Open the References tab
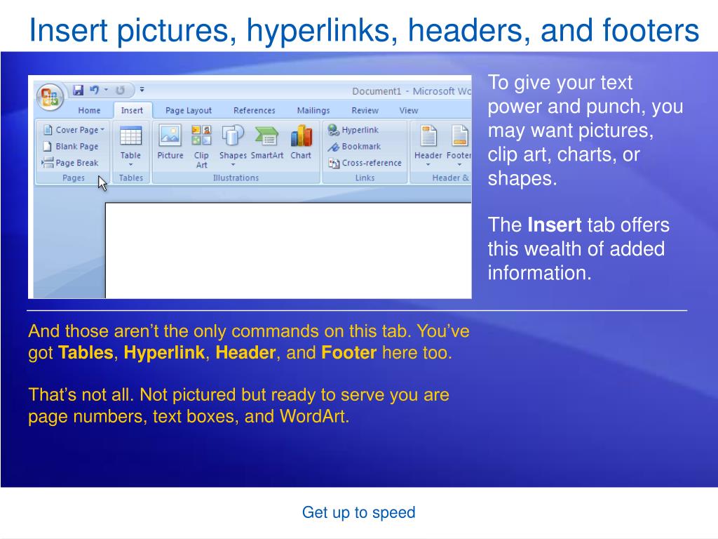Screen dimensions: 718x539 [254, 110]
